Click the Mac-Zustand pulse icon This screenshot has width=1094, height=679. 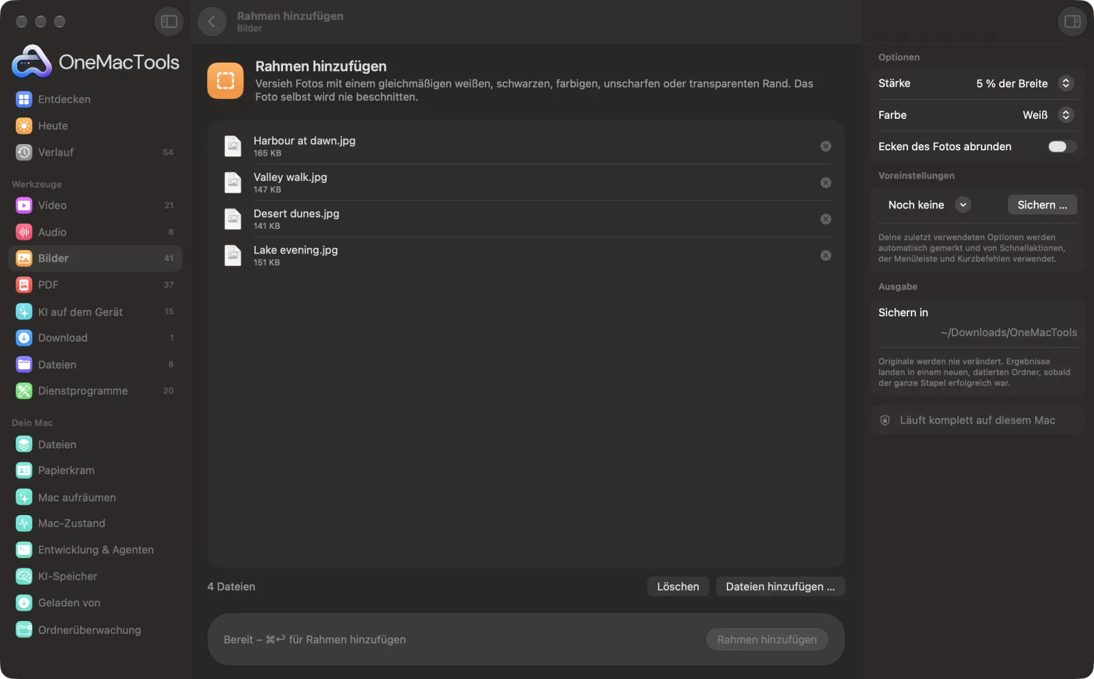[x=24, y=524]
